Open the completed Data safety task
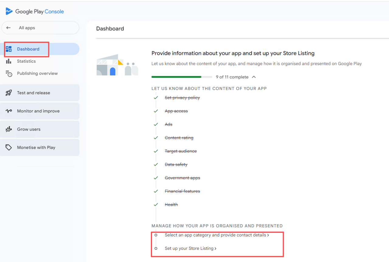 click(176, 164)
